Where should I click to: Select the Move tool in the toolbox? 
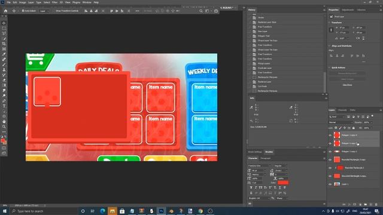(x=4, y=23)
